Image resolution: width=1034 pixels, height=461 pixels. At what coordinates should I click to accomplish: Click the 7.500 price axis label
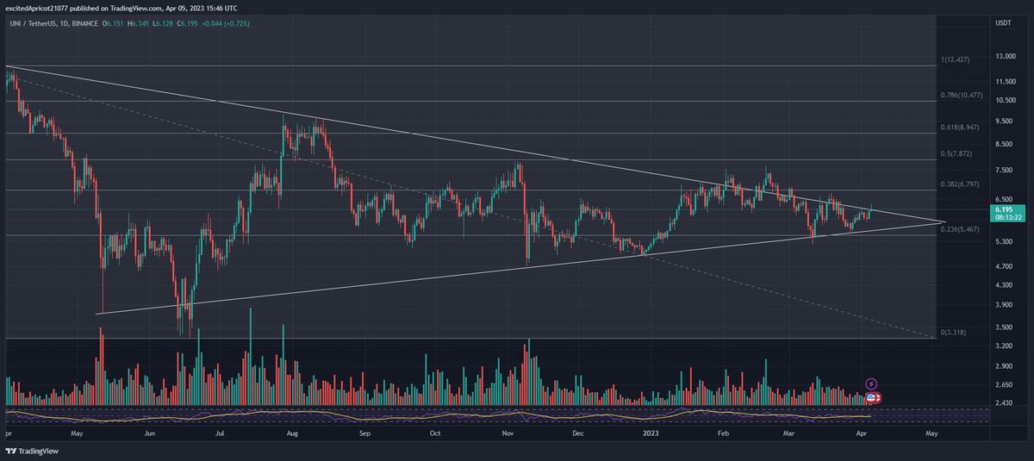tap(1003, 171)
